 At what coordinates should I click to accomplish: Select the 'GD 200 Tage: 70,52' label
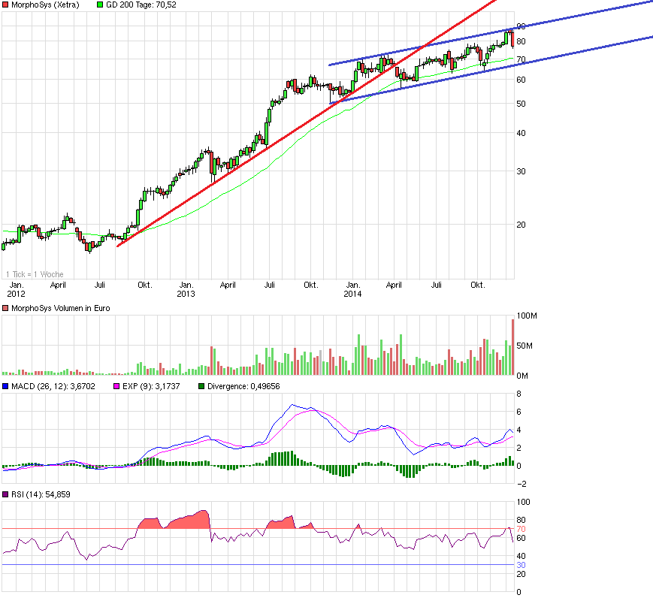141,5
